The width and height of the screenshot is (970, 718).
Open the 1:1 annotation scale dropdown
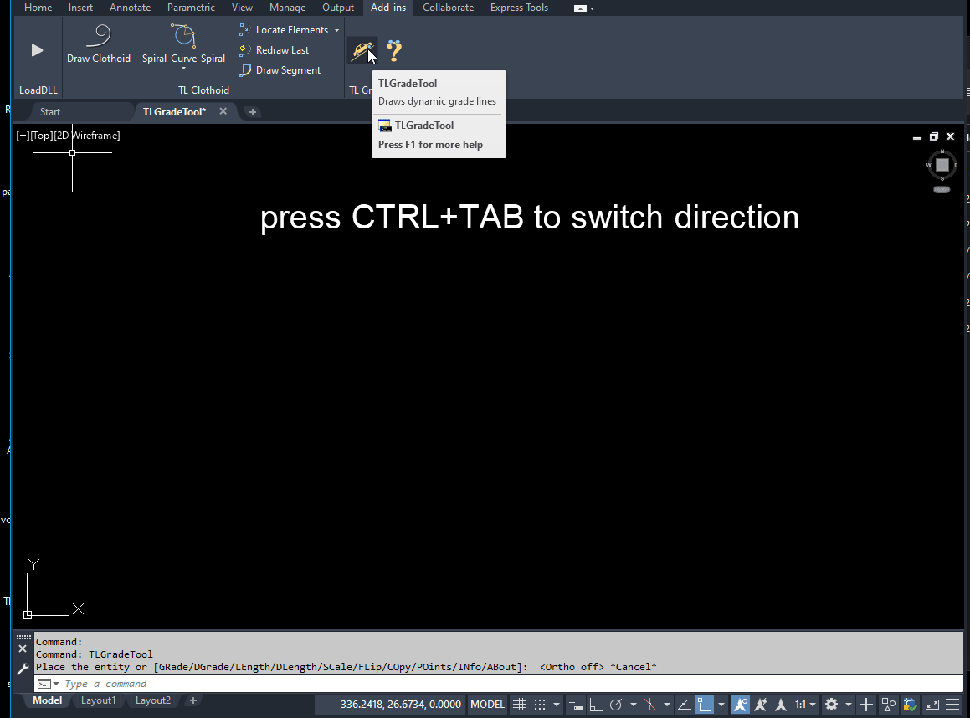(x=805, y=705)
